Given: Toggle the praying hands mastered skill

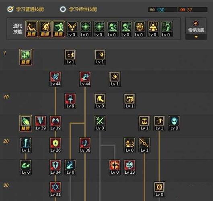Looking at the screenshot, I should click(26, 123).
